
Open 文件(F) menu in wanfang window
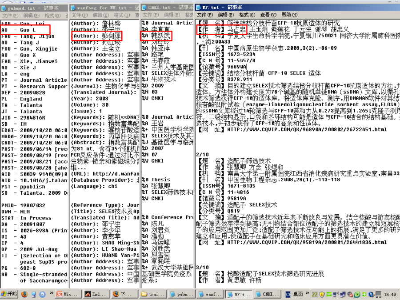pos(80,15)
